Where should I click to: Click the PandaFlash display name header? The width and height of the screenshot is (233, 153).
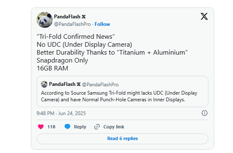click(67, 17)
